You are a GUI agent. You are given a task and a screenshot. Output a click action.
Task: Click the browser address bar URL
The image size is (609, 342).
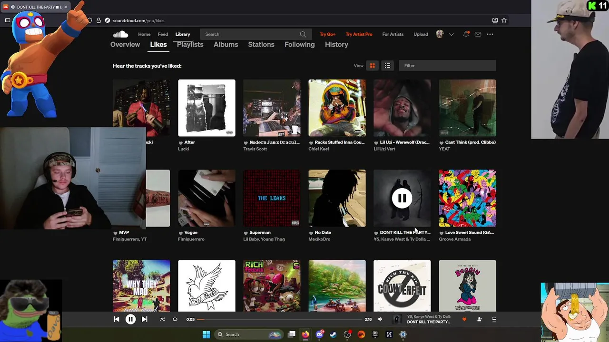[138, 20]
